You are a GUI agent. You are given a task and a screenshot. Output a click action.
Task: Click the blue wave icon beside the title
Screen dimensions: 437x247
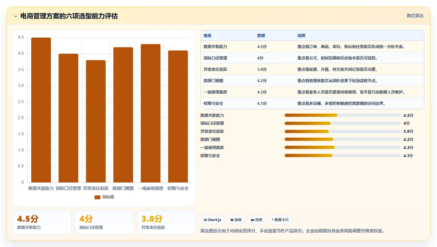pos(16,16)
